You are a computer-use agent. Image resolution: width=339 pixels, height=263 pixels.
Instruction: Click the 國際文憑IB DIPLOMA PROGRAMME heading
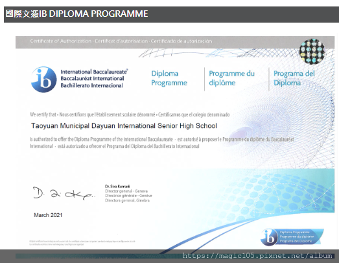76,14
